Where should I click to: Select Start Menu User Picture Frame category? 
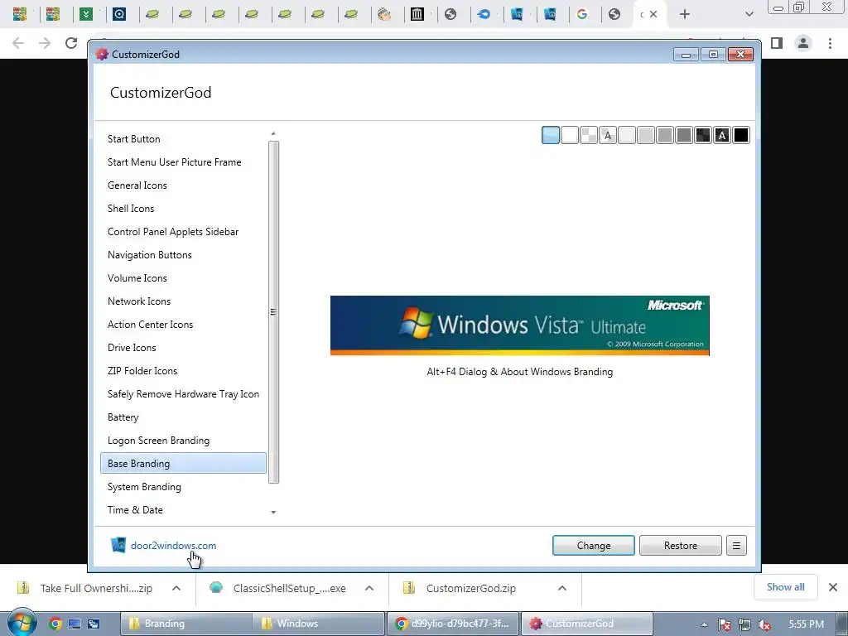[x=183, y=162]
